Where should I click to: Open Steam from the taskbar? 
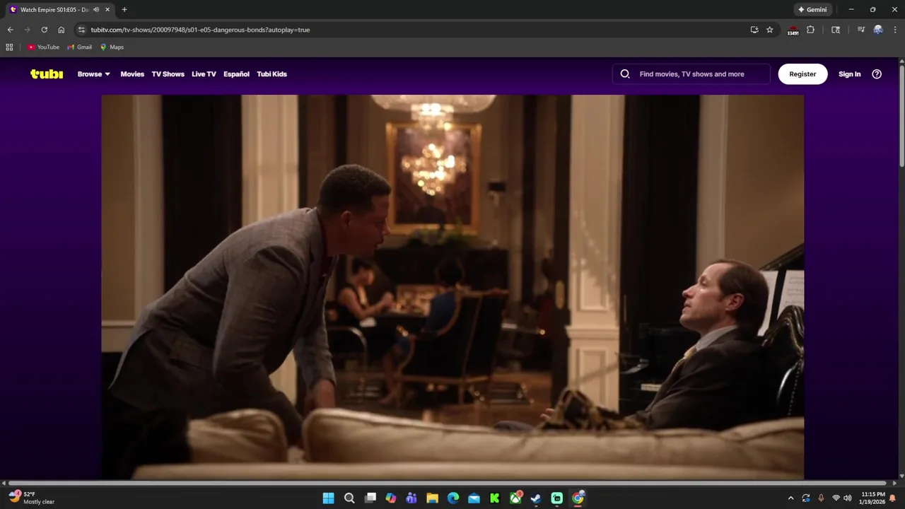point(536,498)
